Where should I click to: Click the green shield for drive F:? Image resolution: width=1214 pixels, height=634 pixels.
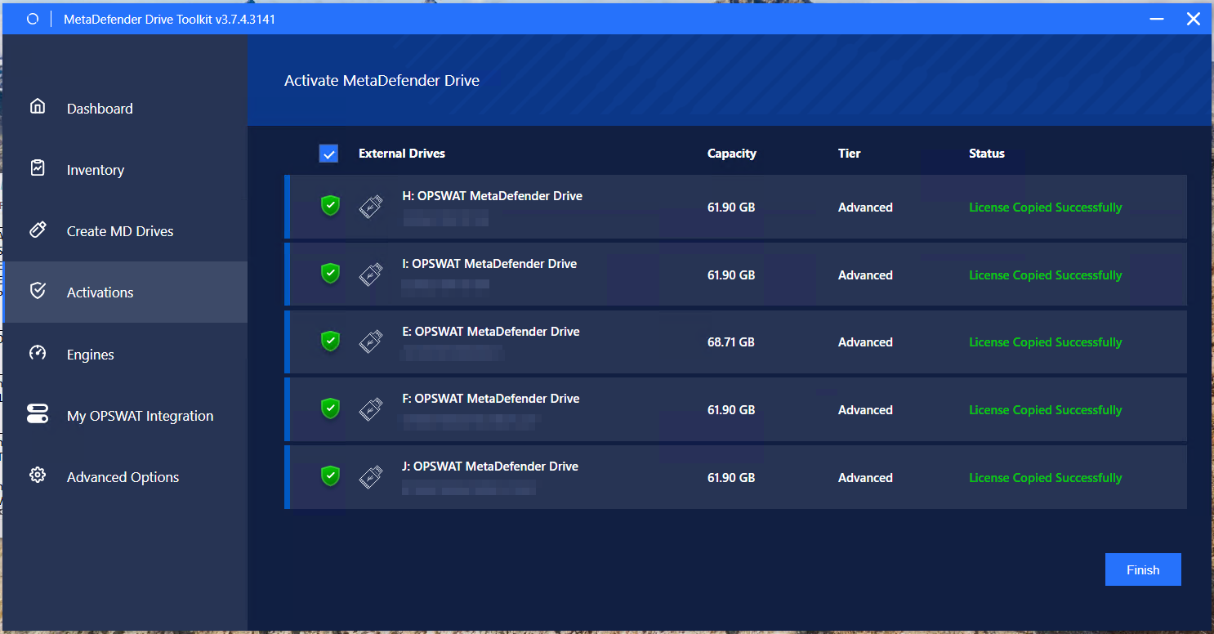click(x=330, y=408)
